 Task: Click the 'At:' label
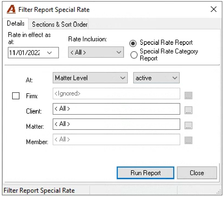click(x=29, y=80)
